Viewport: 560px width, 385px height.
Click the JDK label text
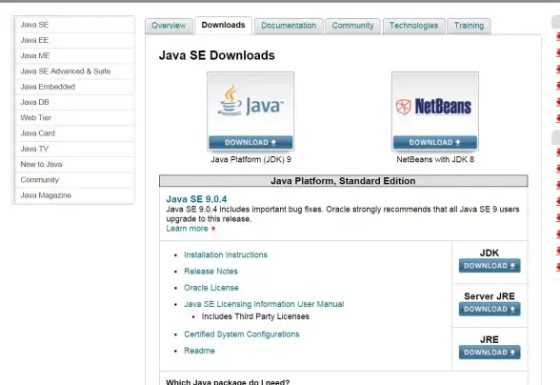point(490,253)
